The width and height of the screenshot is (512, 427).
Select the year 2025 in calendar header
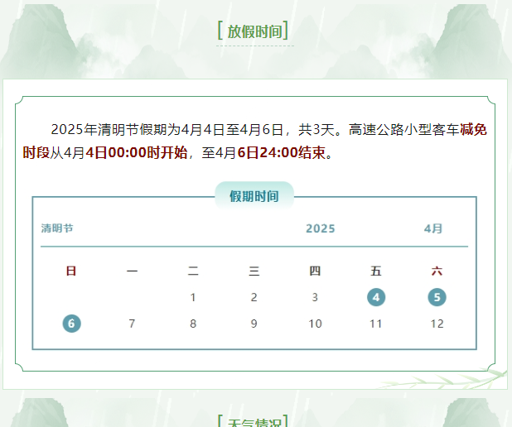coord(320,228)
